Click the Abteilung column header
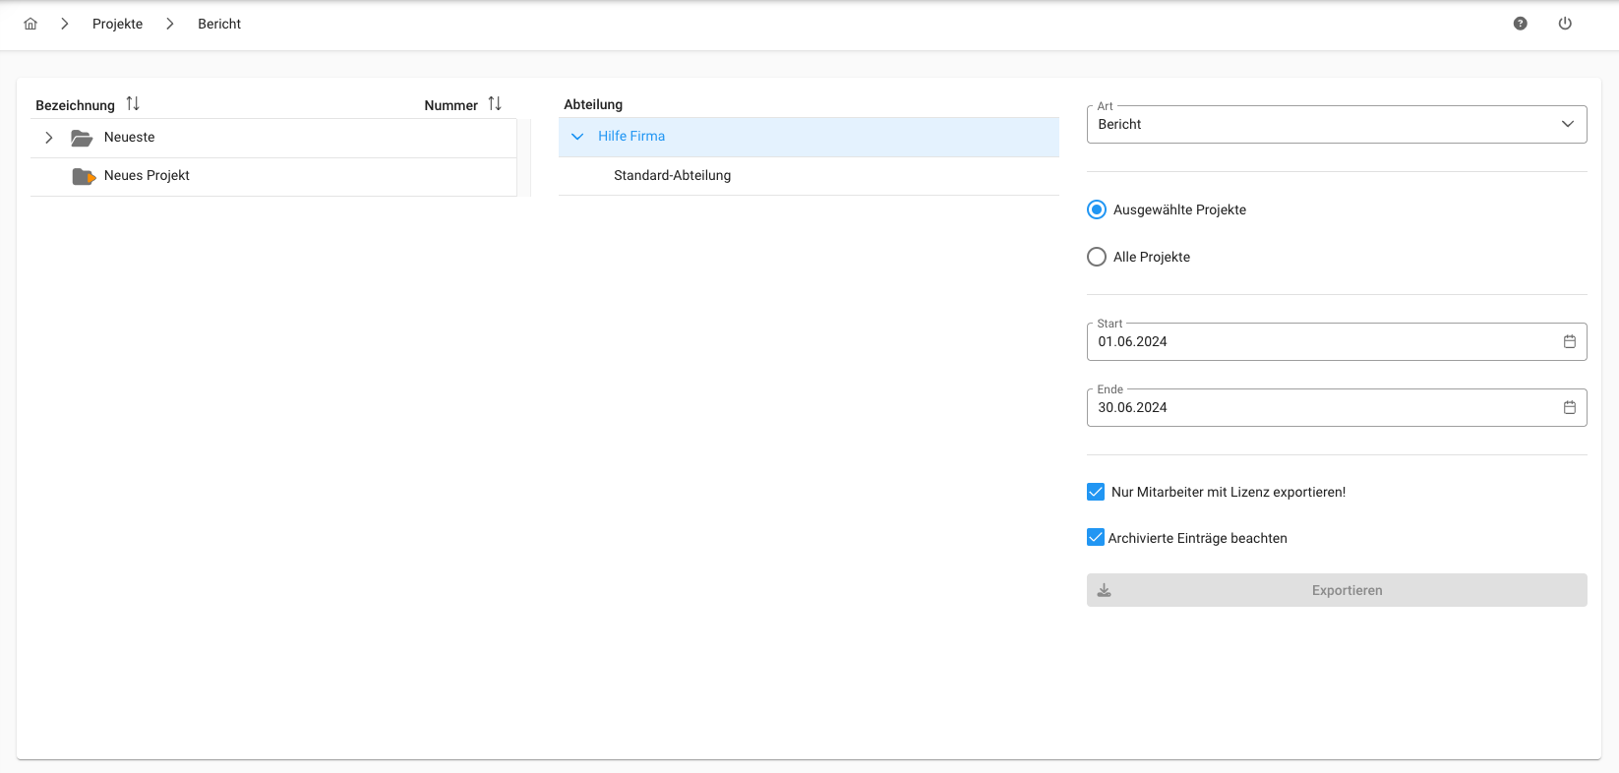This screenshot has height=773, width=1619. (593, 104)
